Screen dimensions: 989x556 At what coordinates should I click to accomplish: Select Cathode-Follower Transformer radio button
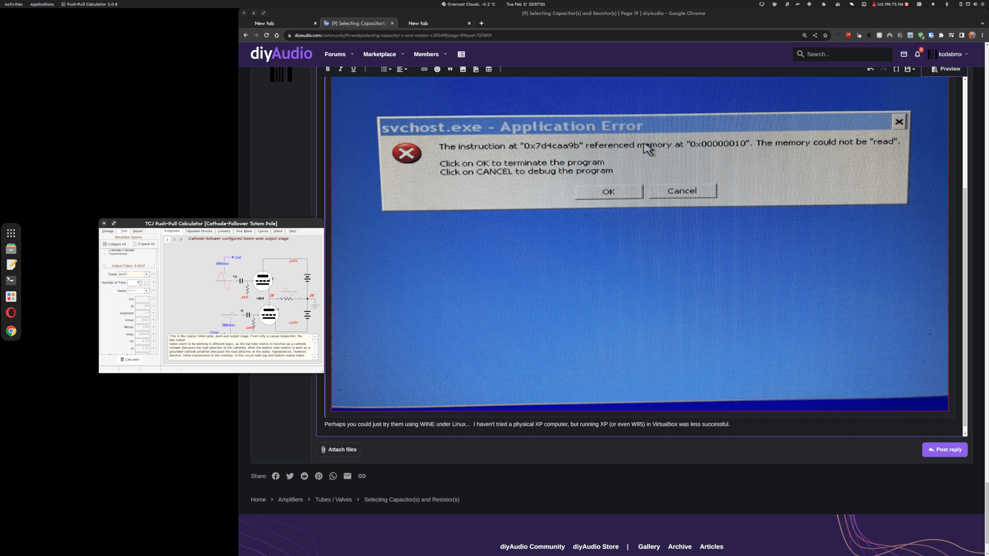coord(106,252)
